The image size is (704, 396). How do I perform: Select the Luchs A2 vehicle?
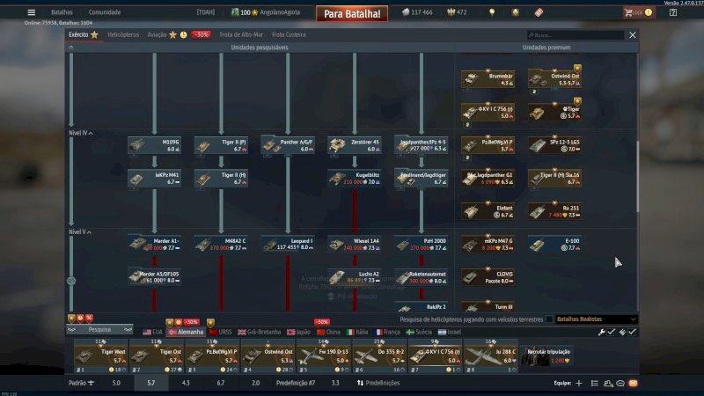tap(355, 277)
